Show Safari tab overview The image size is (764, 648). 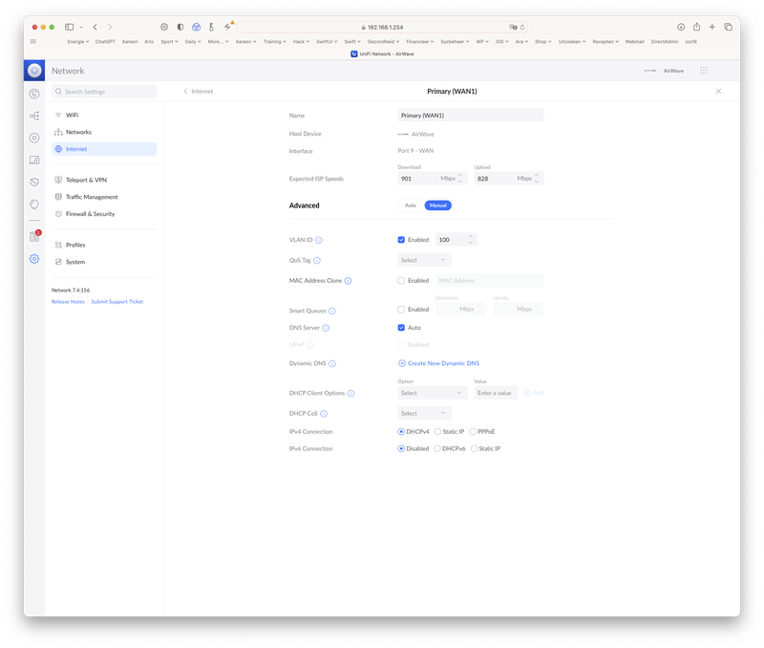(x=728, y=27)
